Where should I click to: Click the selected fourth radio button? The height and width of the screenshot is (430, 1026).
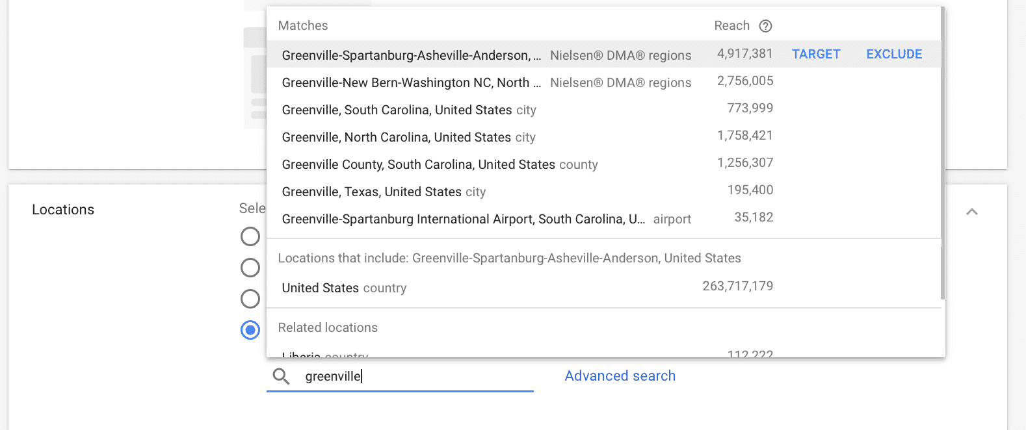pos(250,330)
